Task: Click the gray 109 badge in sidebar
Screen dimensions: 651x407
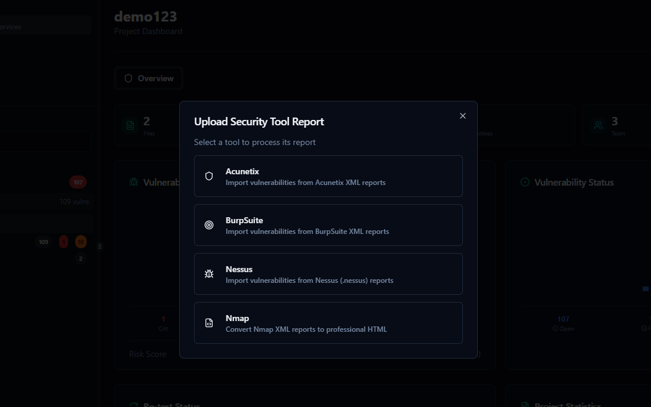Action: pos(44,242)
